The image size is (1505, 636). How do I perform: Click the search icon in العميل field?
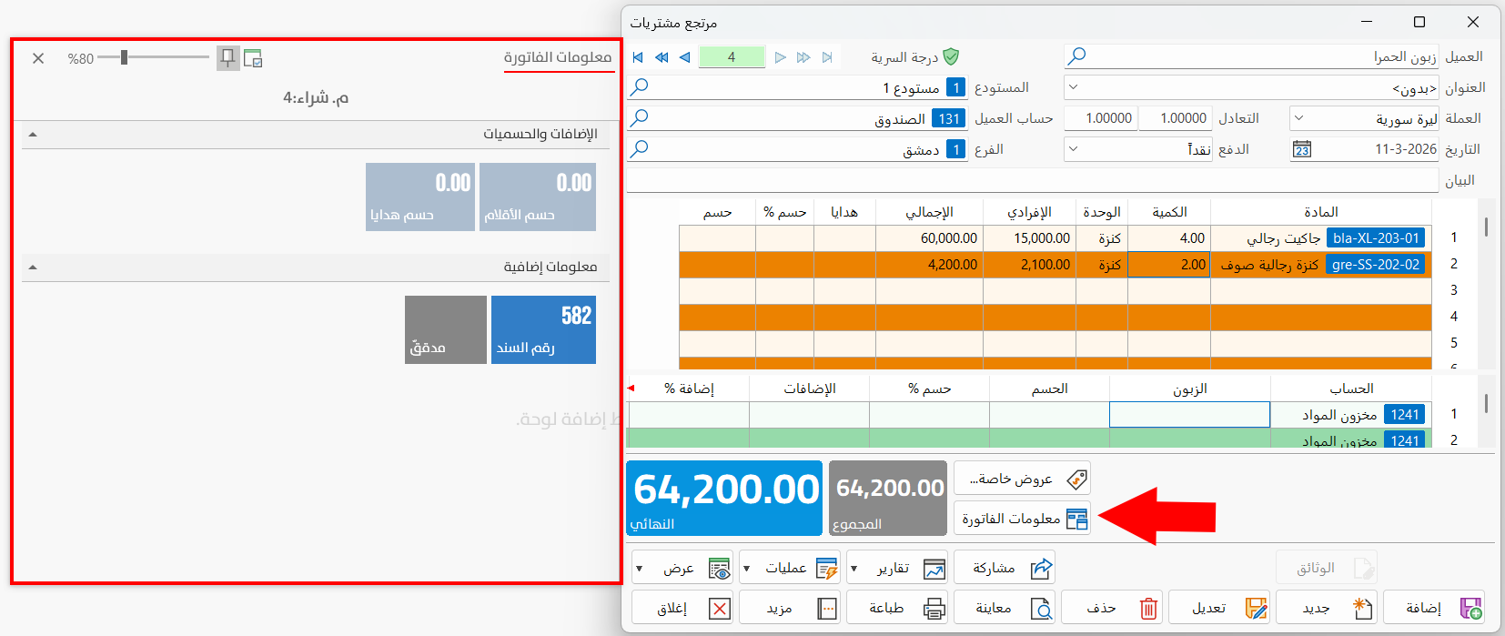[1076, 56]
